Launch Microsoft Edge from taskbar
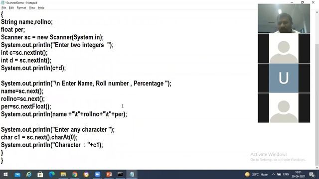Screen dimensions: 319x179 pyautogui.click(x=52, y=175)
